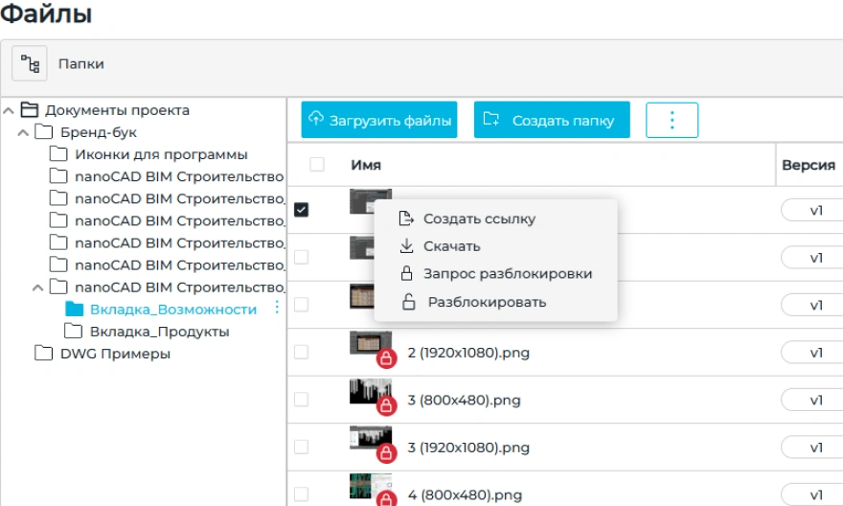Click the red lock on 3 (1920x1080).png

coord(386,453)
